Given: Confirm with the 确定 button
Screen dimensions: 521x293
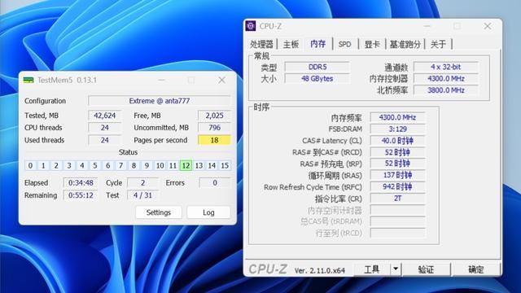Looking at the screenshot, I should [475, 269].
